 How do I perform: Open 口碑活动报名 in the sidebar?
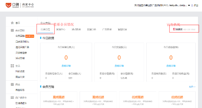[22, 42]
